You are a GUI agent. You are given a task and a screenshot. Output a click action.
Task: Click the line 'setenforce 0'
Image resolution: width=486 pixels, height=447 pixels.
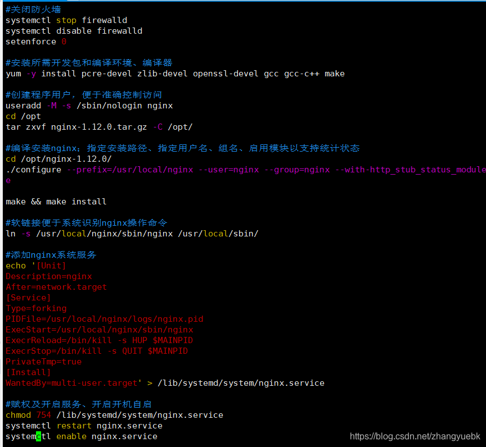(x=36, y=42)
